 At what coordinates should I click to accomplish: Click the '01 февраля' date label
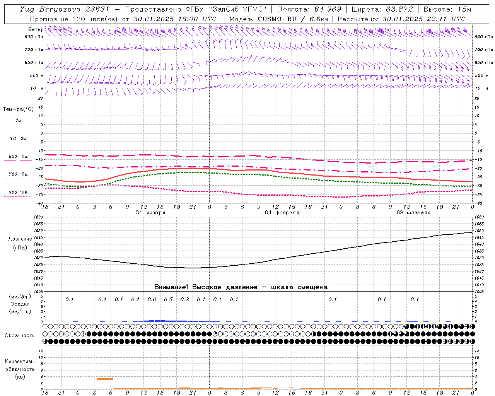(282, 213)
